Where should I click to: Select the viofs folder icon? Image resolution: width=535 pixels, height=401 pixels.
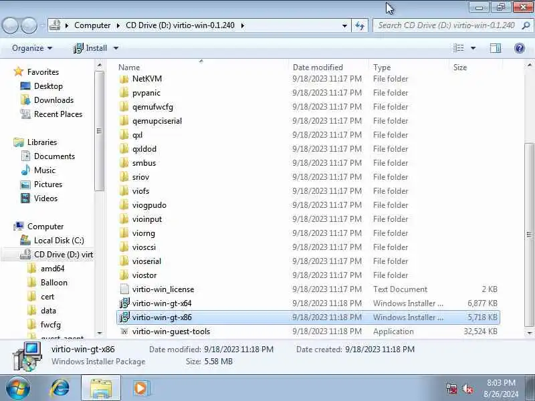coord(124,191)
